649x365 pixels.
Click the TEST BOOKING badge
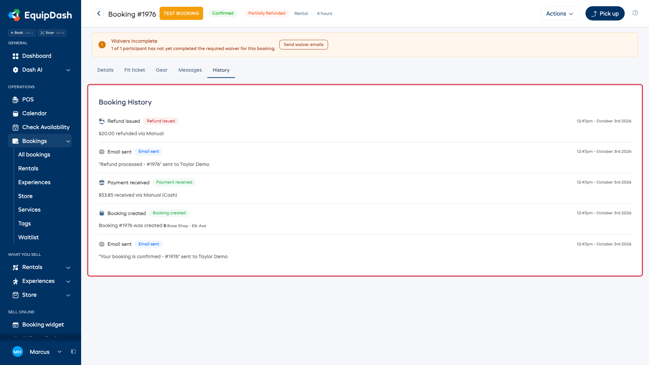pos(181,13)
